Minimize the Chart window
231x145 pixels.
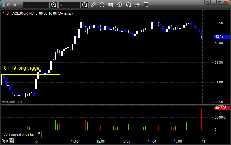point(213,2)
